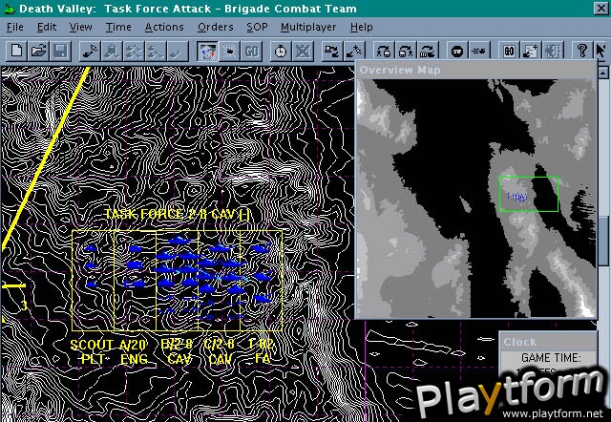
Task: Open the Edit menu
Action: tap(47, 27)
